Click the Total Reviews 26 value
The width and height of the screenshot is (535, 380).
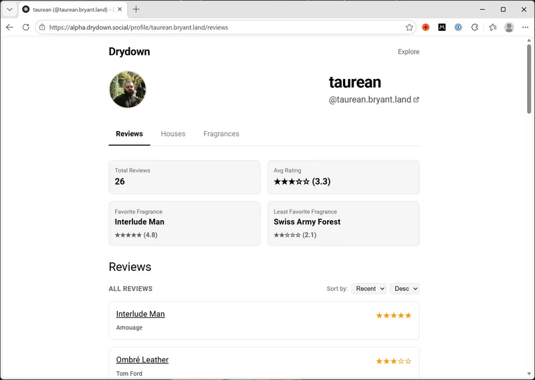(x=120, y=181)
